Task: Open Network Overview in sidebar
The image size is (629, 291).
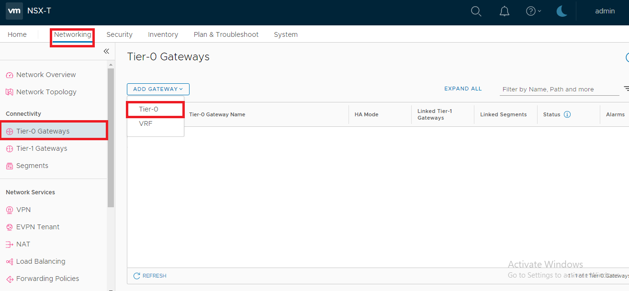Action: pos(46,75)
